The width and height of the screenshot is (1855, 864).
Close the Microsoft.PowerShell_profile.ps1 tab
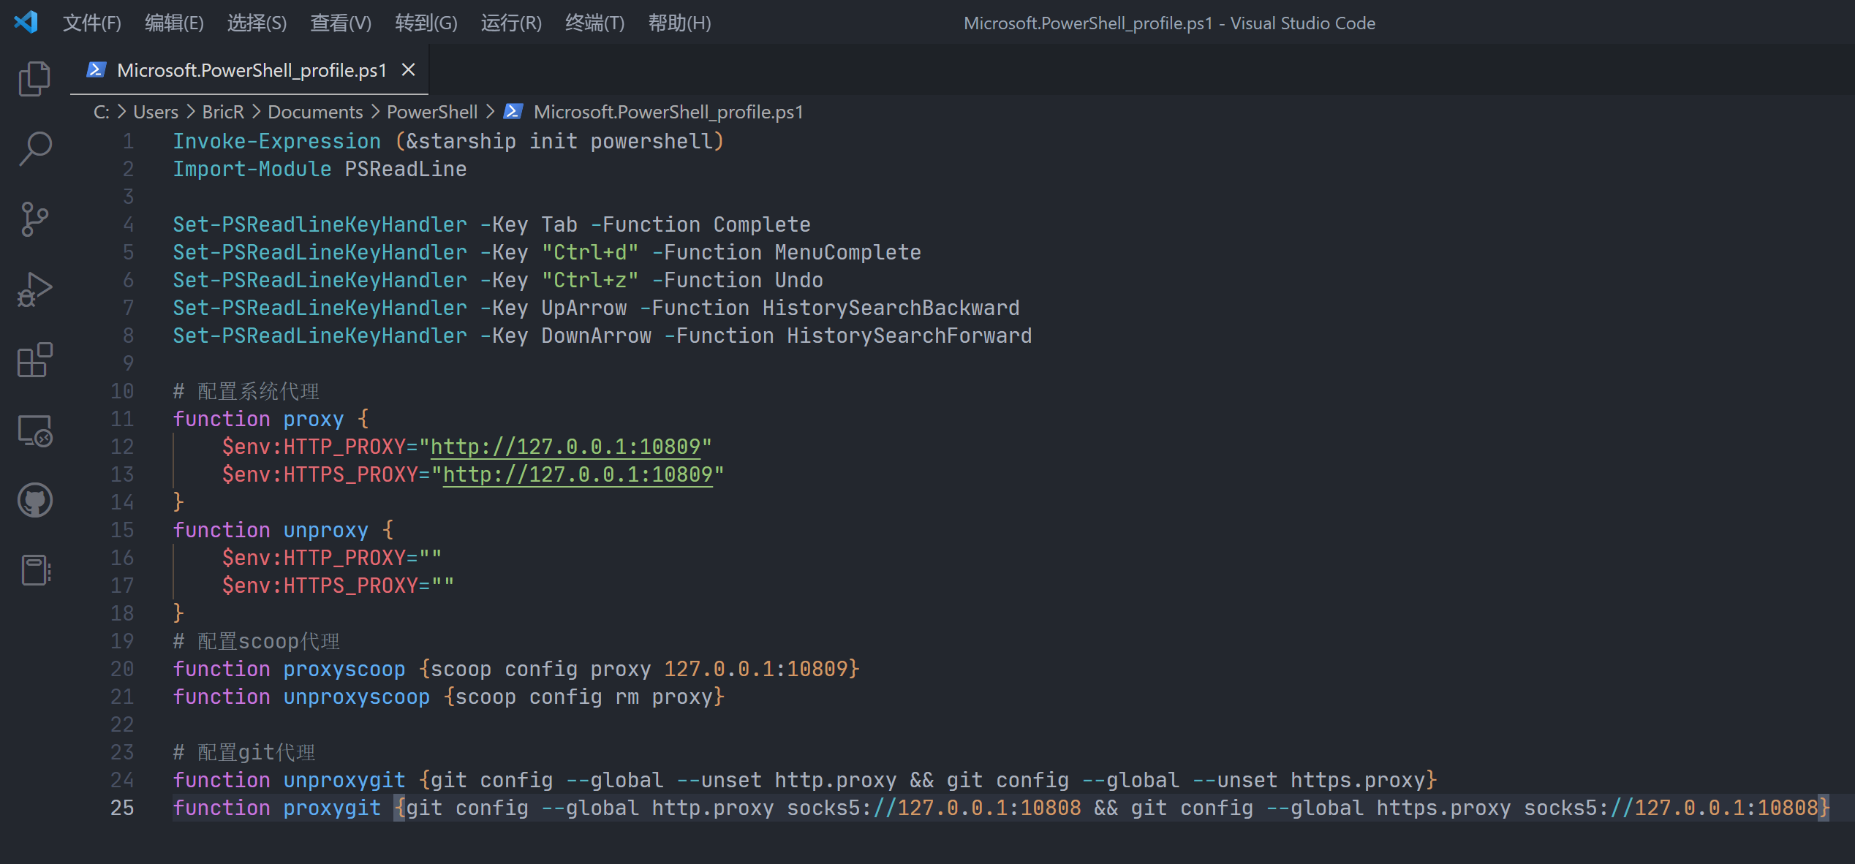coord(408,69)
